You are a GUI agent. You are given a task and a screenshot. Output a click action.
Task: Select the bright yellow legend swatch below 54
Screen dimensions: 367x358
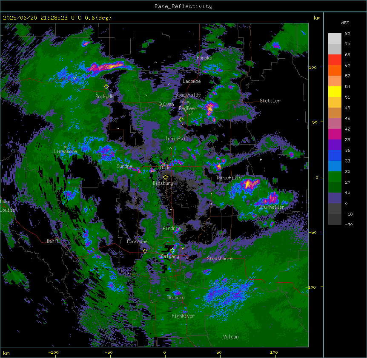point(335,91)
